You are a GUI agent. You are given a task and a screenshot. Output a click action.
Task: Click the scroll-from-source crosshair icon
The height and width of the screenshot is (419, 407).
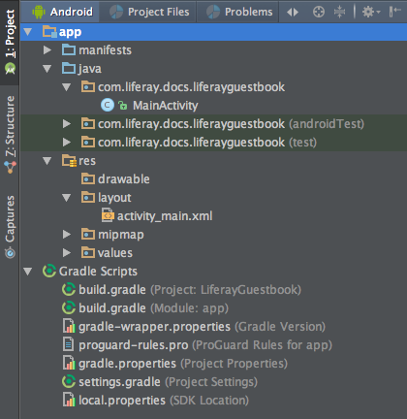(319, 12)
